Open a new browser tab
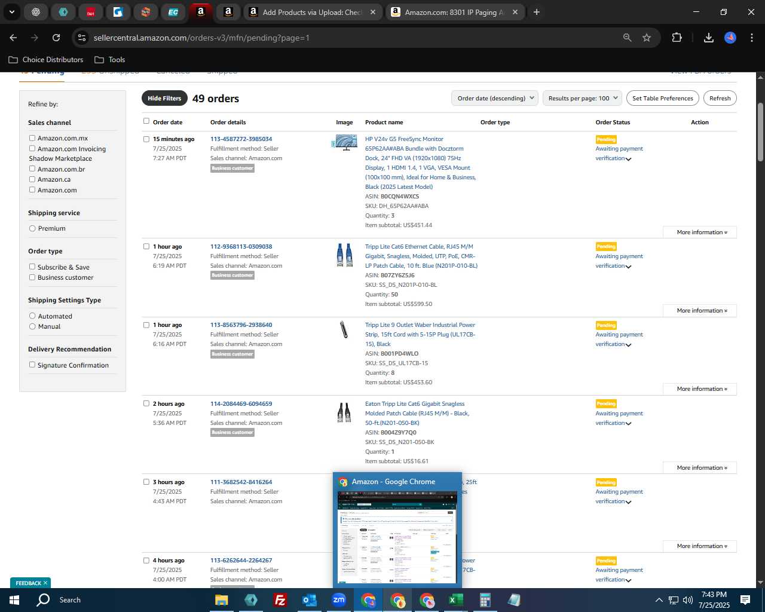765x612 pixels. (536, 12)
